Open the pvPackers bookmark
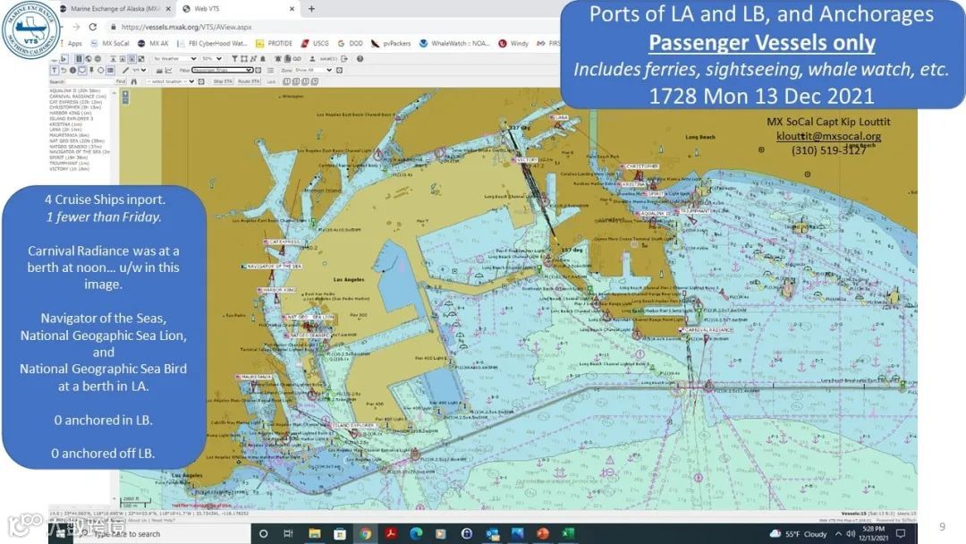The image size is (966, 544). click(x=391, y=43)
